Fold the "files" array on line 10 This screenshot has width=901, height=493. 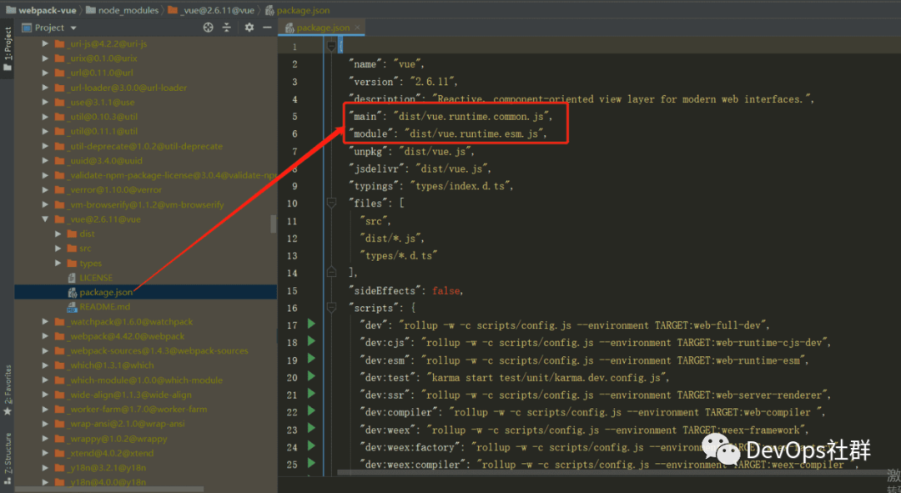click(x=331, y=203)
